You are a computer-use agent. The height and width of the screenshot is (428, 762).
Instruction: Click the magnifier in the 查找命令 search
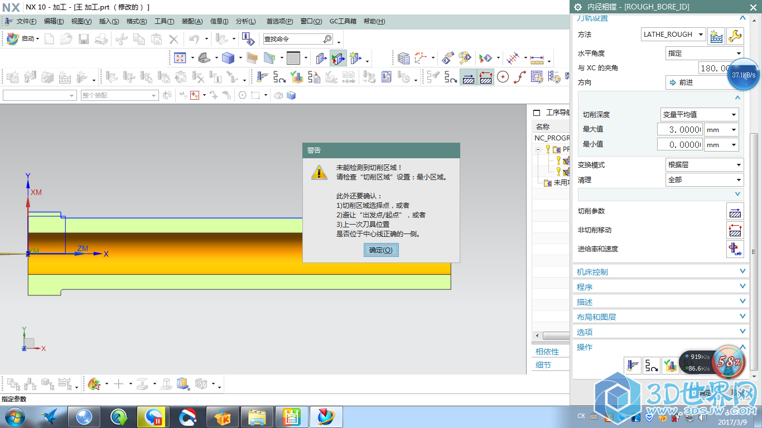327,39
